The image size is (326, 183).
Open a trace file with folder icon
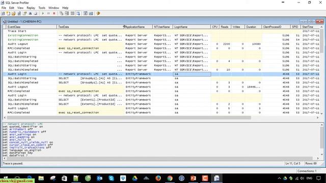(14, 14)
